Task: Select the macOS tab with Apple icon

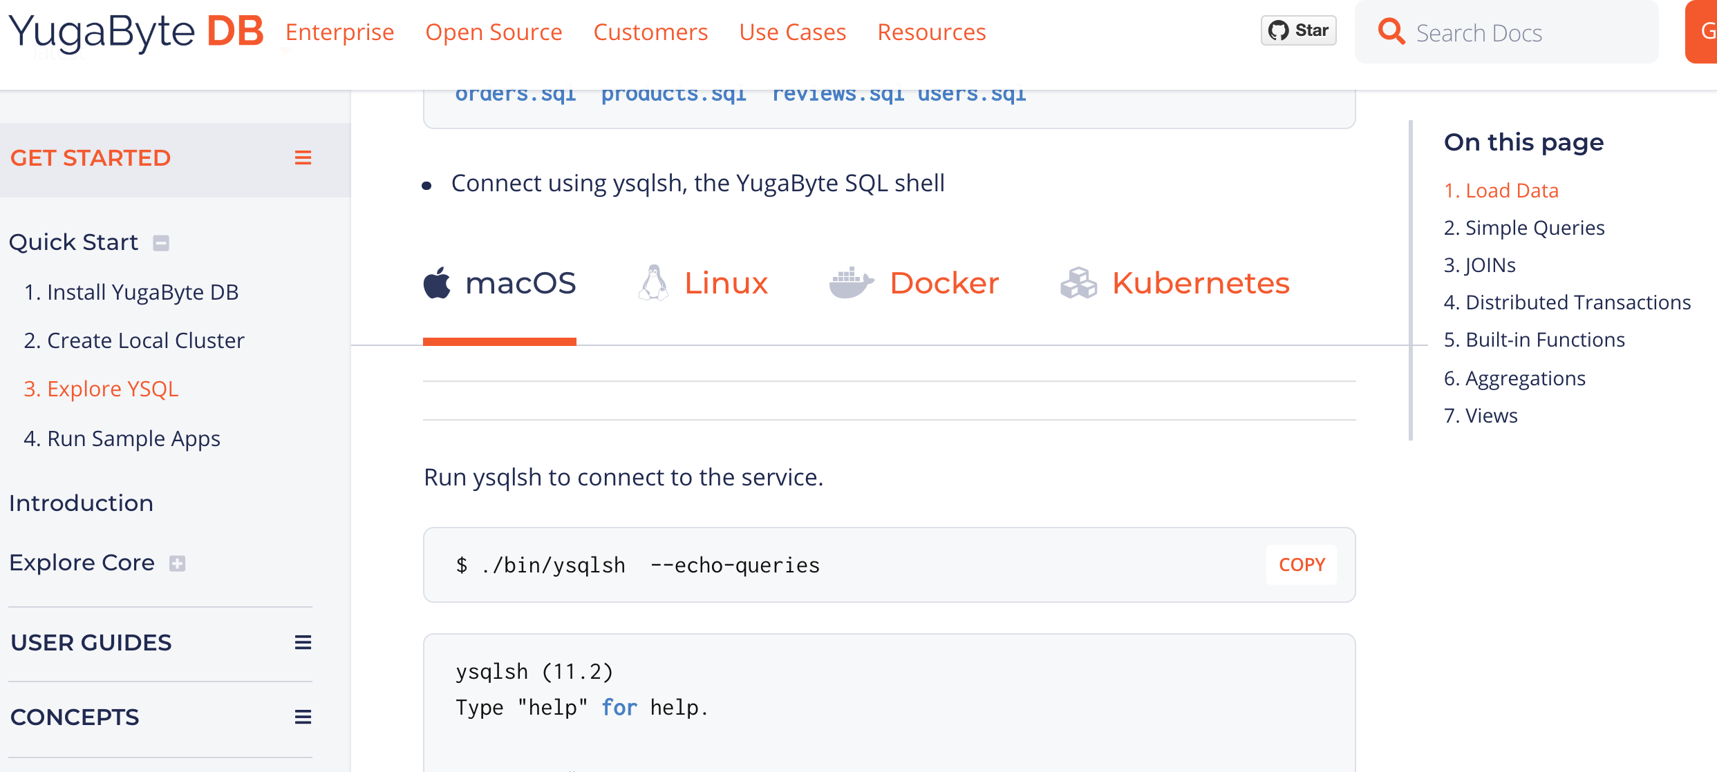Action: click(500, 283)
